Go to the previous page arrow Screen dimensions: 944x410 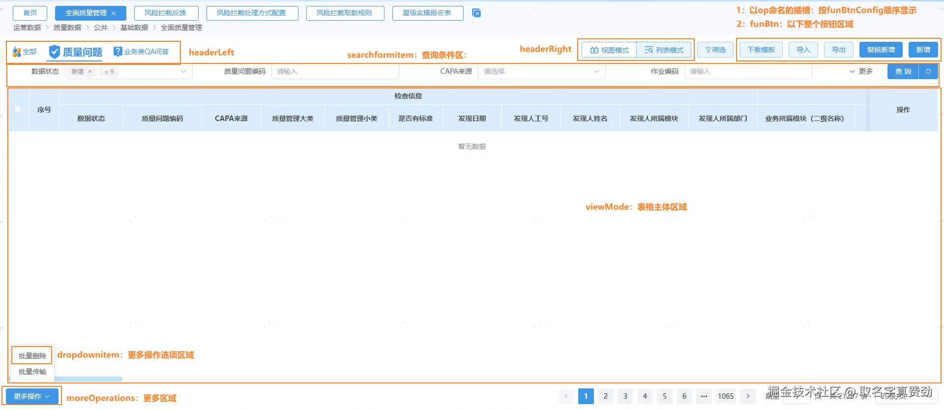(x=566, y=396)
